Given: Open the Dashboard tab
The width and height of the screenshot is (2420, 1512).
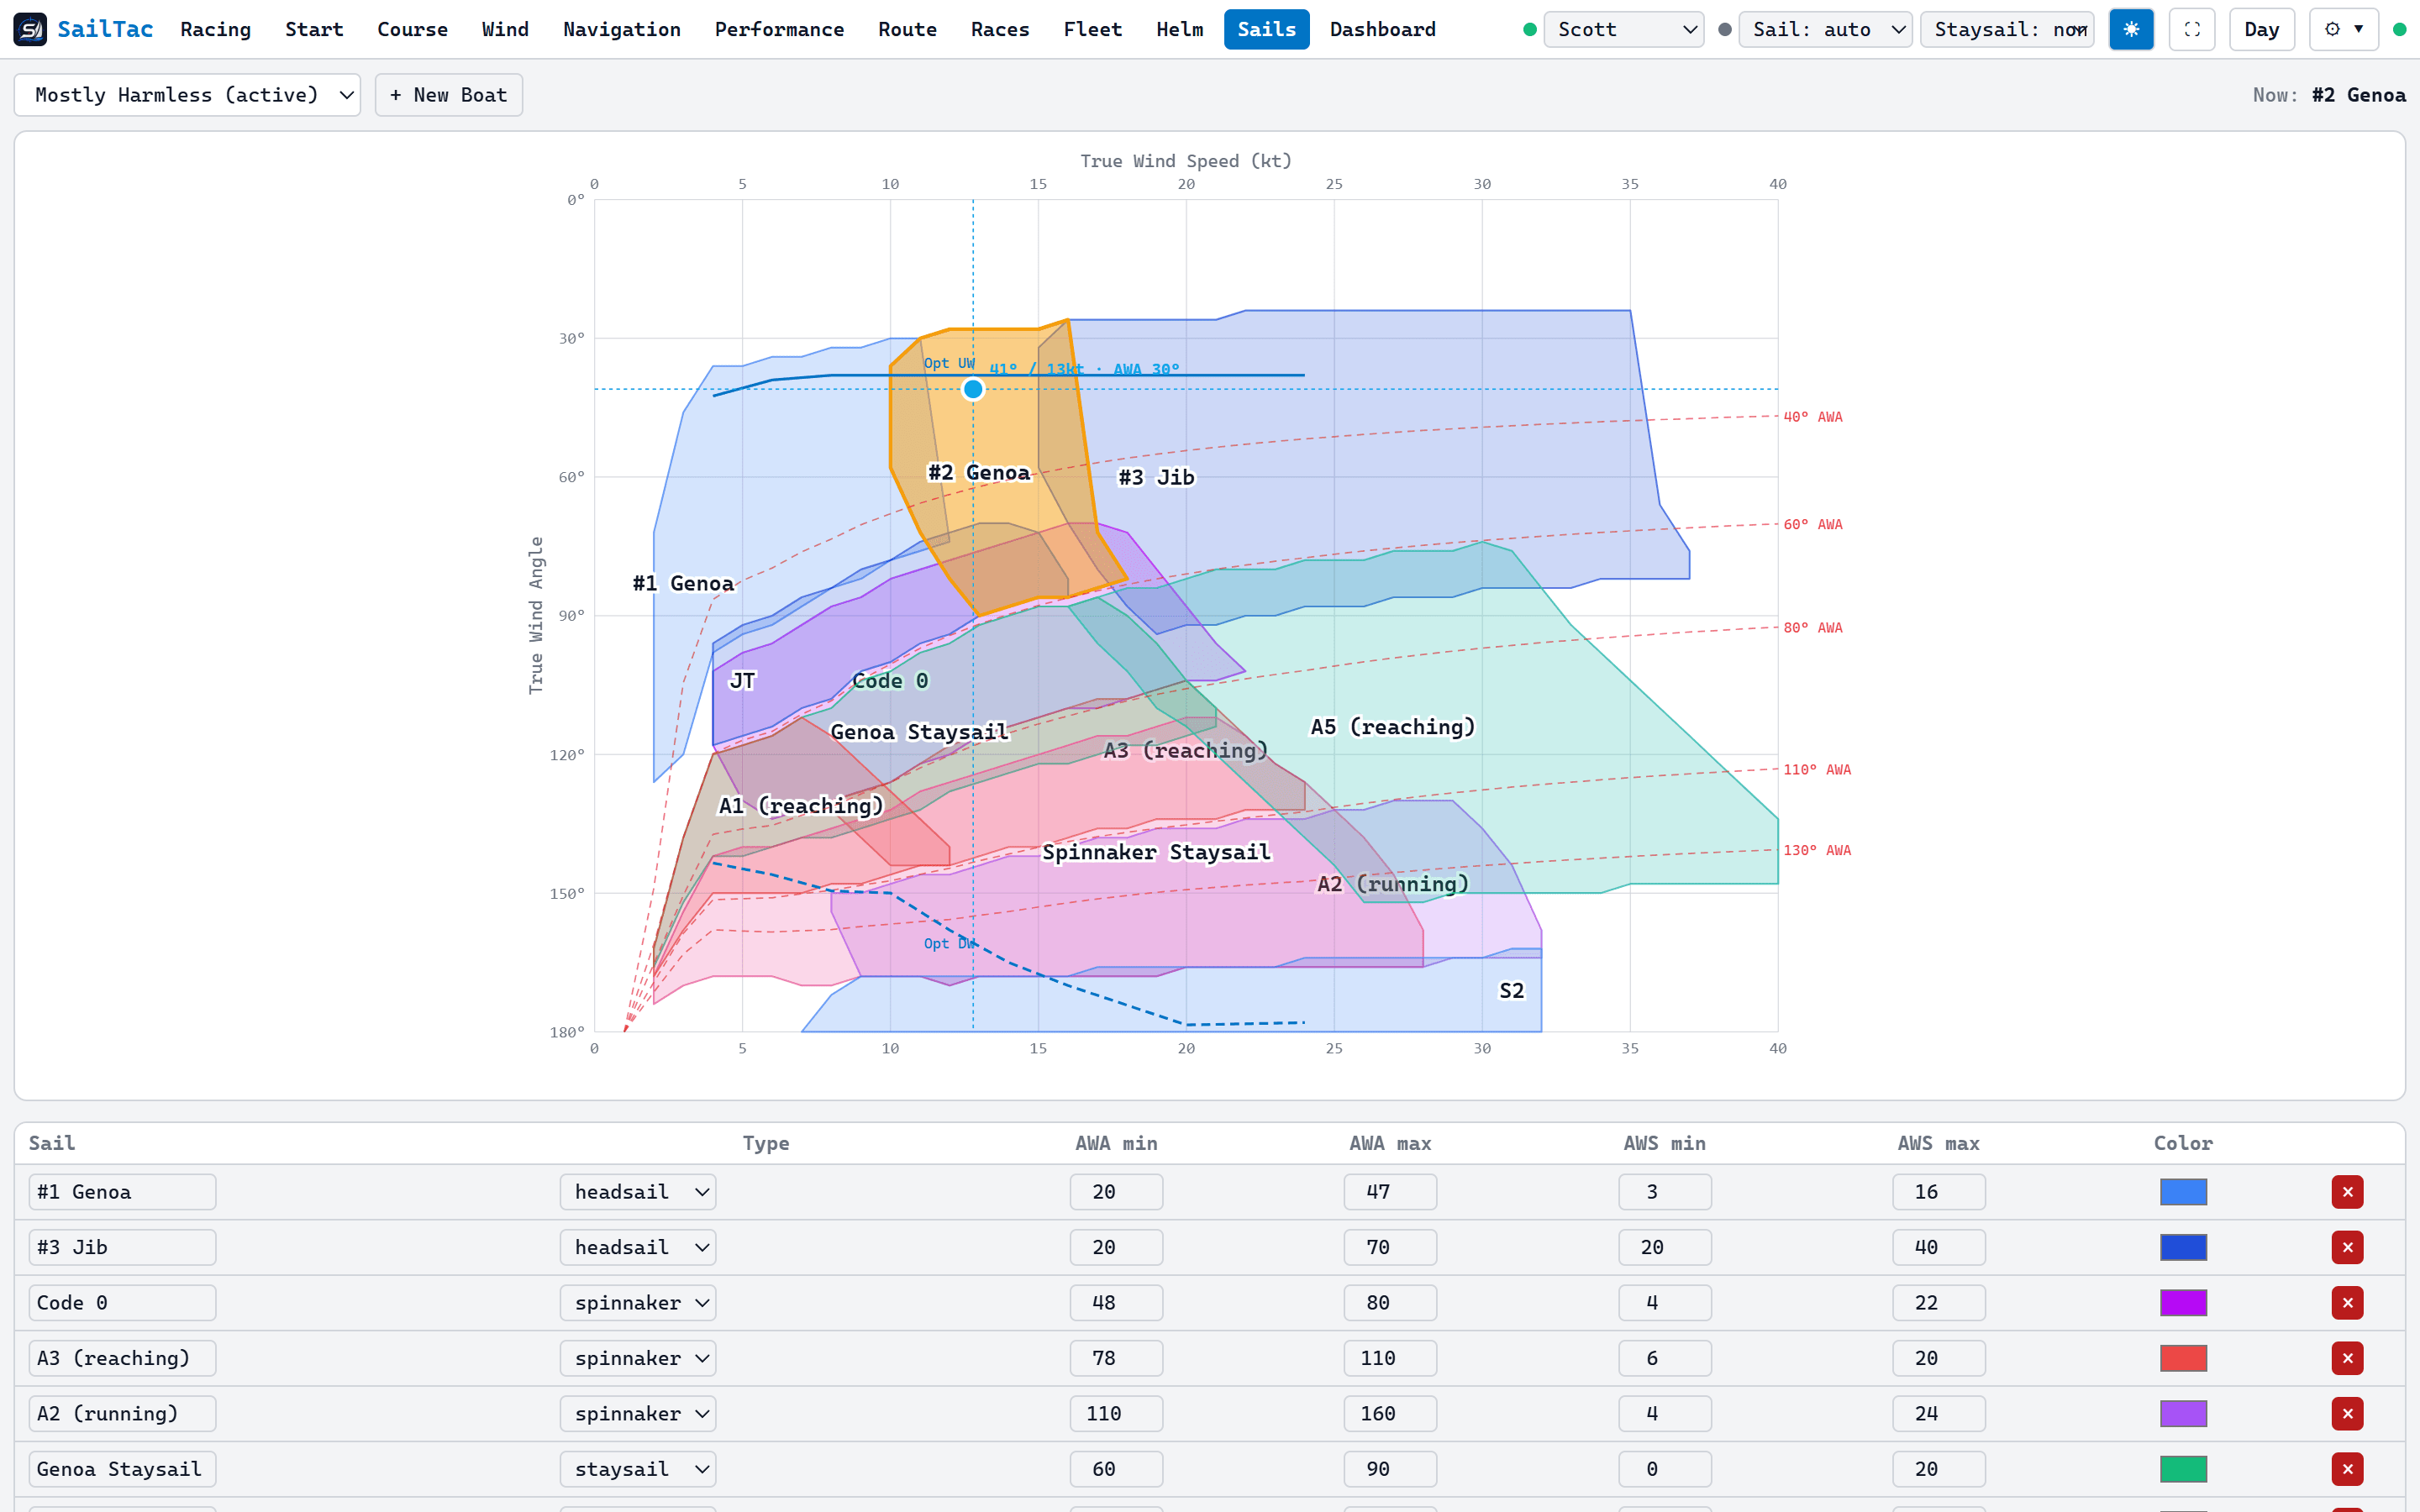Looking at the screenshot, I should point(1382,29).
